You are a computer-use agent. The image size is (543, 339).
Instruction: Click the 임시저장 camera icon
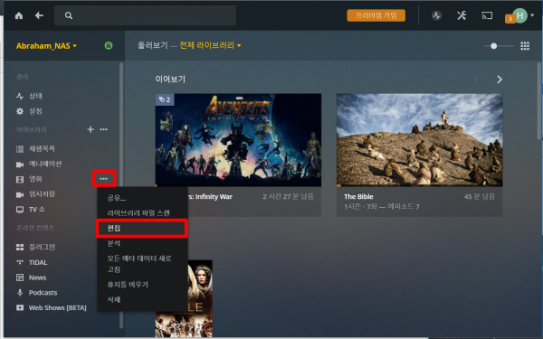[x=20, y=194]
